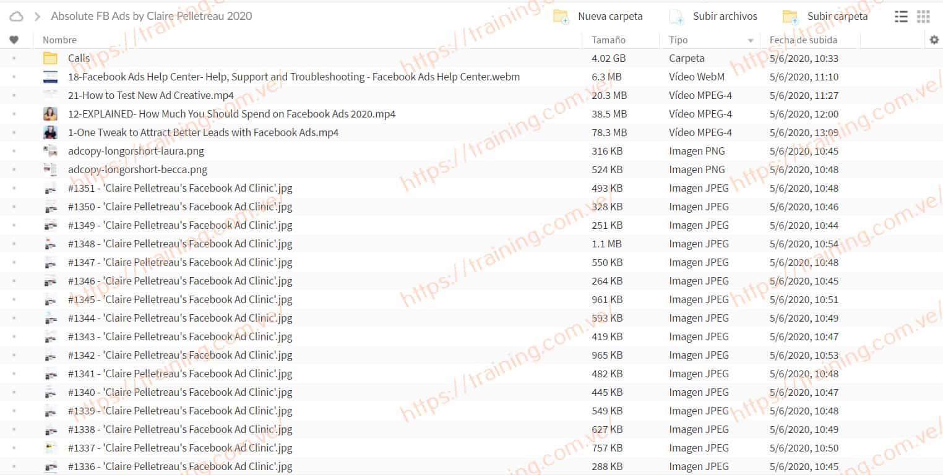
Task: Open the Calls folder icon
Action: click(x=50, y=59)
